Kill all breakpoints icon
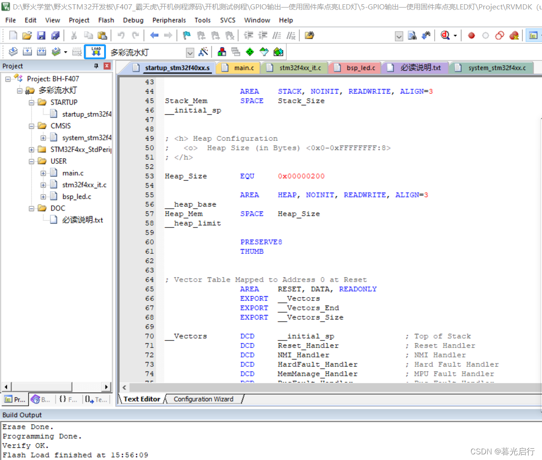Screen dimensions: 542x460 tap(514, 35)
